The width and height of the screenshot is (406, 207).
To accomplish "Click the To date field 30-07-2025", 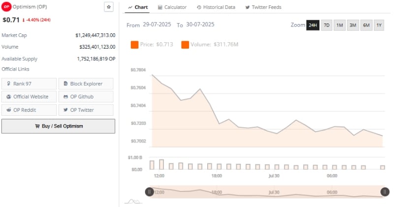I will click(x=200, y=25).
